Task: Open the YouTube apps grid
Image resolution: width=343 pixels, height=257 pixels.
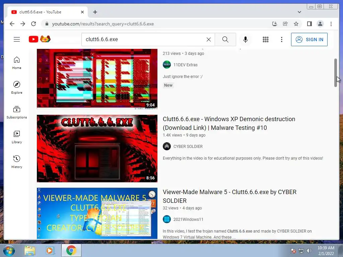Action: [266, 39]
